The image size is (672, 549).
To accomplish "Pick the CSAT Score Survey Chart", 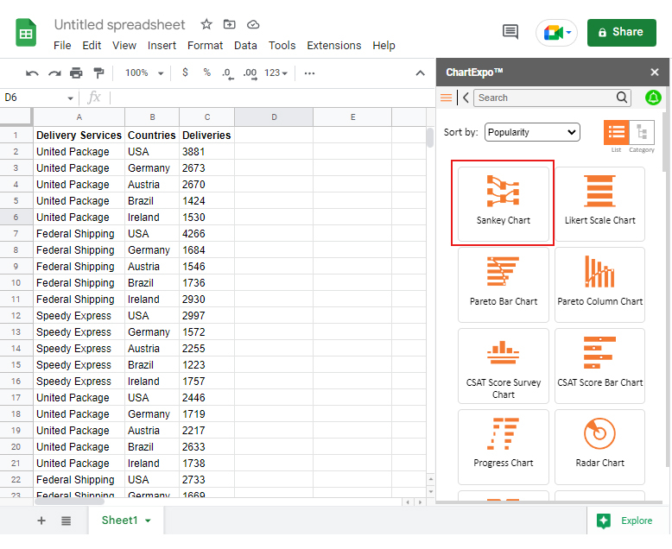I will coord(504,366).
